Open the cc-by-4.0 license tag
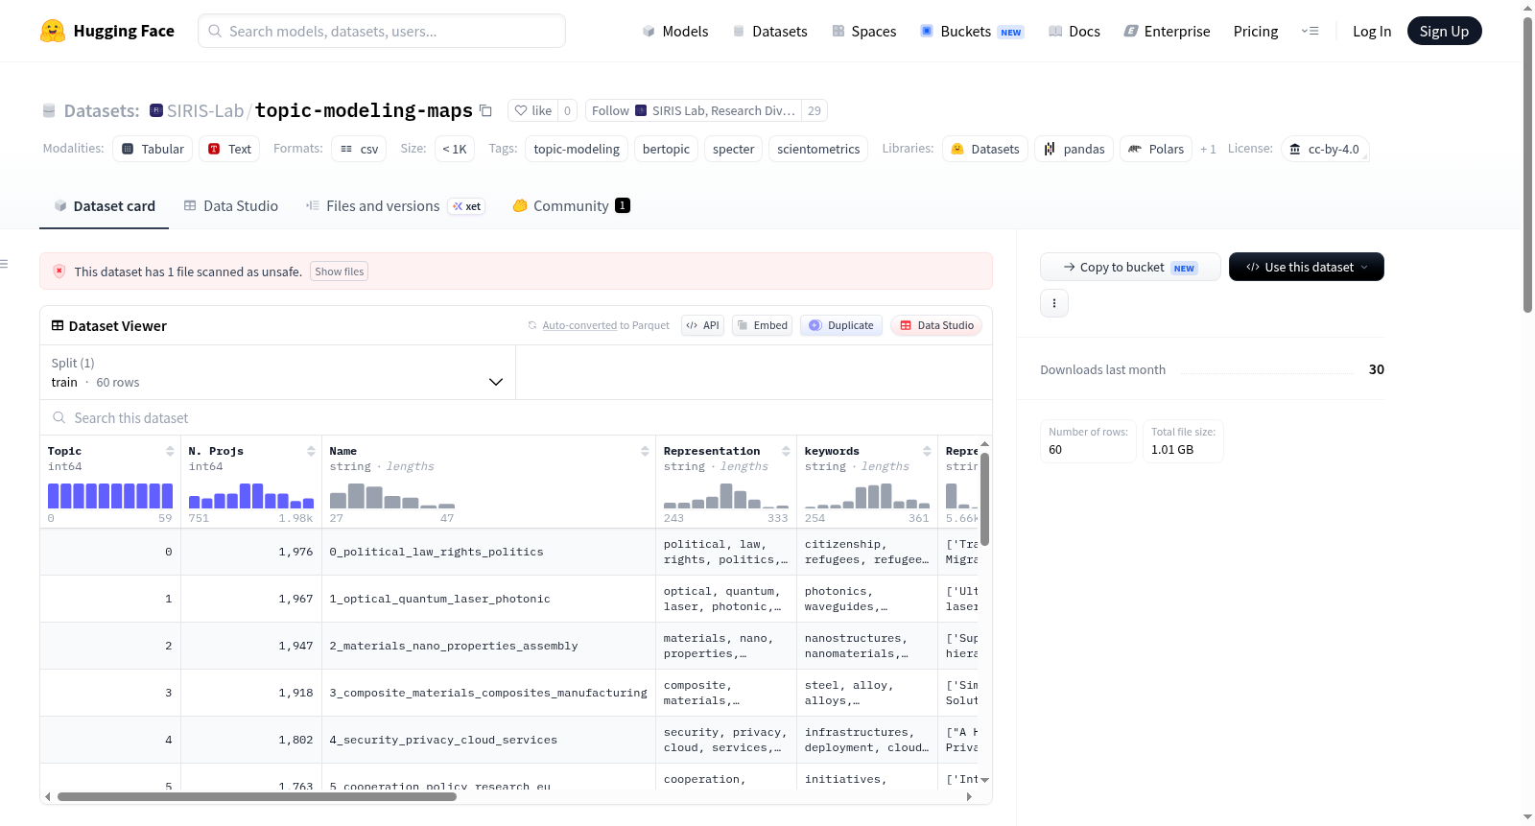This screenshot has height=826, width=1535. coord(1325,149)
